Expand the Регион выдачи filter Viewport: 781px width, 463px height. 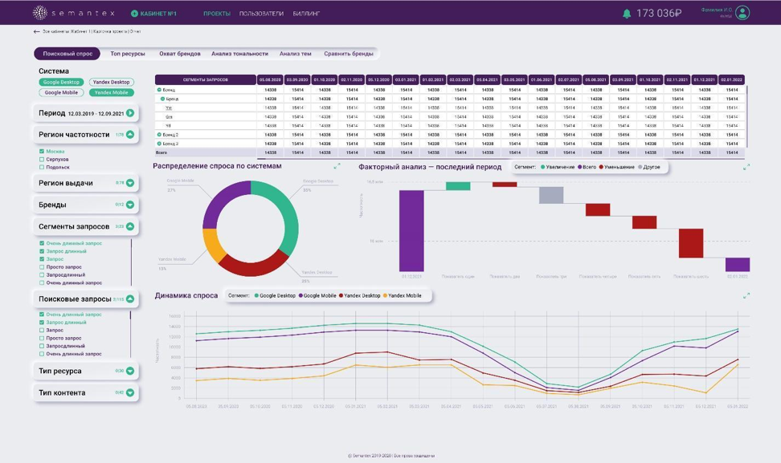[130, 183]
